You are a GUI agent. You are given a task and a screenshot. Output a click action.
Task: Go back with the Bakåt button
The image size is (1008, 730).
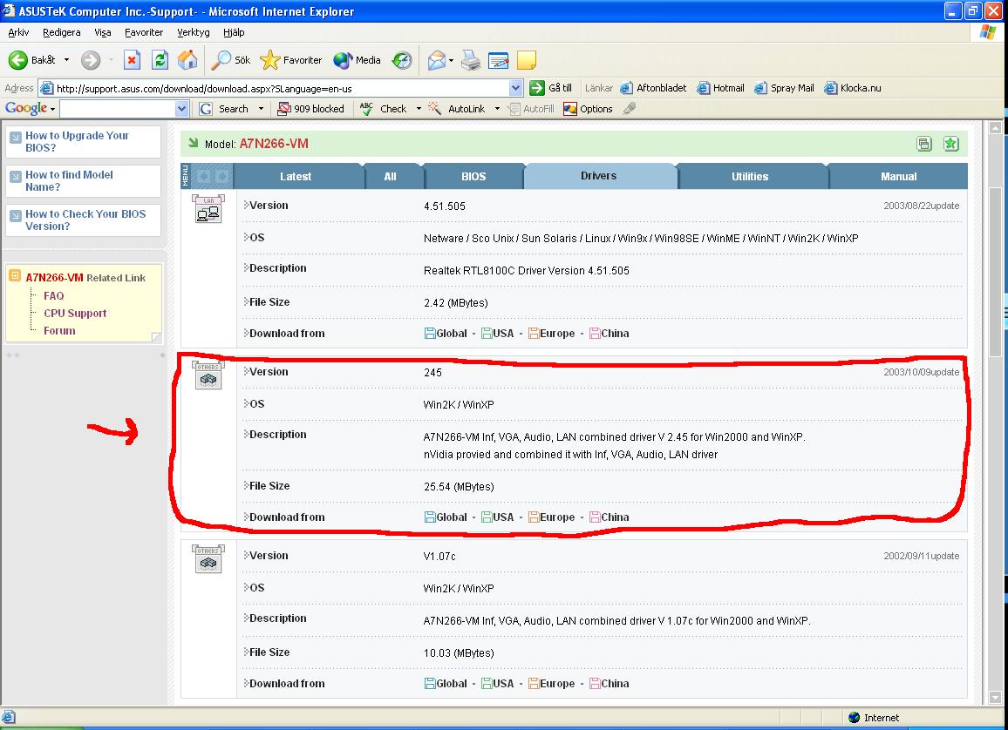point(32,60)
